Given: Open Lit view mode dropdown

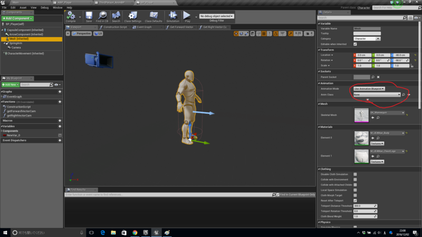Looking at the screenshot, I should [x=98, y=34].
